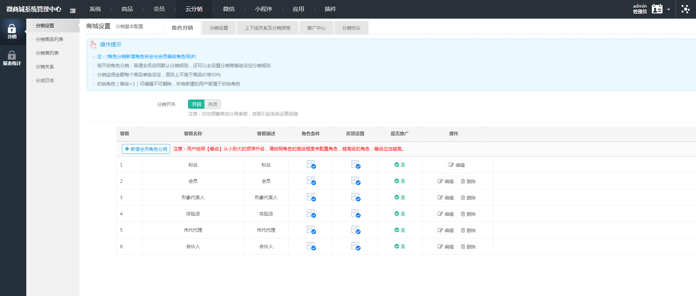Click the 角色条件 icon for the 体验店 row
The image size is (696, 296).
[x=311, y=214]
